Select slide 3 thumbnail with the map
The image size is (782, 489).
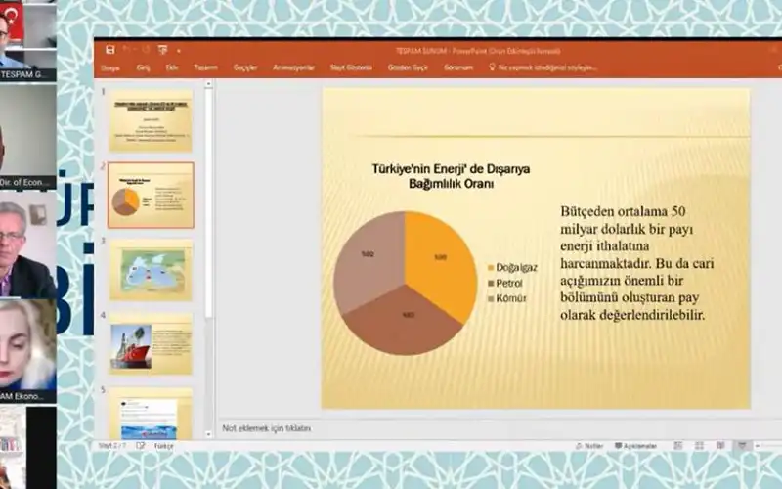[x=152, y=271]
